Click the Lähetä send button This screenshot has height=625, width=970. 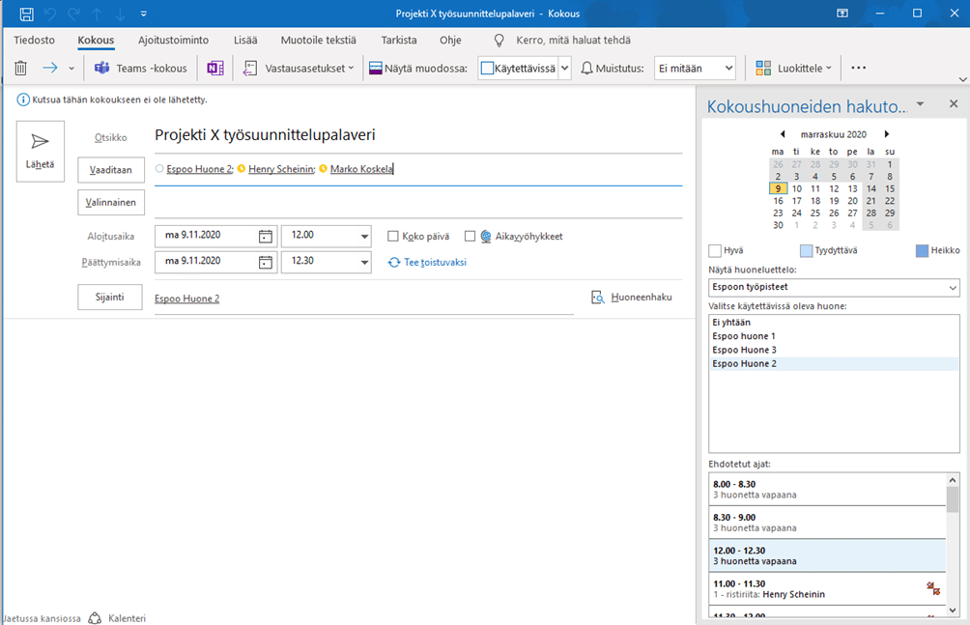click(x=41, y=152)
